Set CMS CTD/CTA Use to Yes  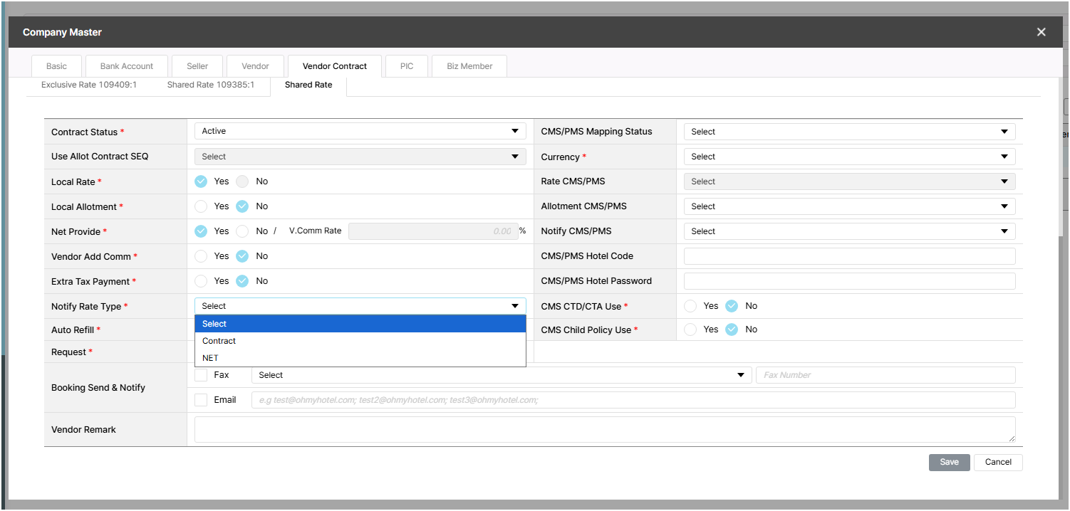(690, 306)
